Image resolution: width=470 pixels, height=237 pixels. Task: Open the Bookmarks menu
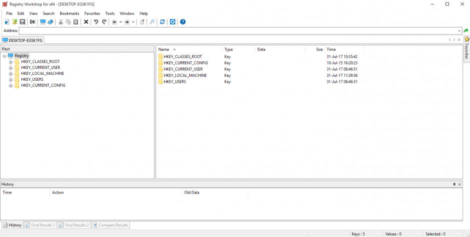coord(69,13)
